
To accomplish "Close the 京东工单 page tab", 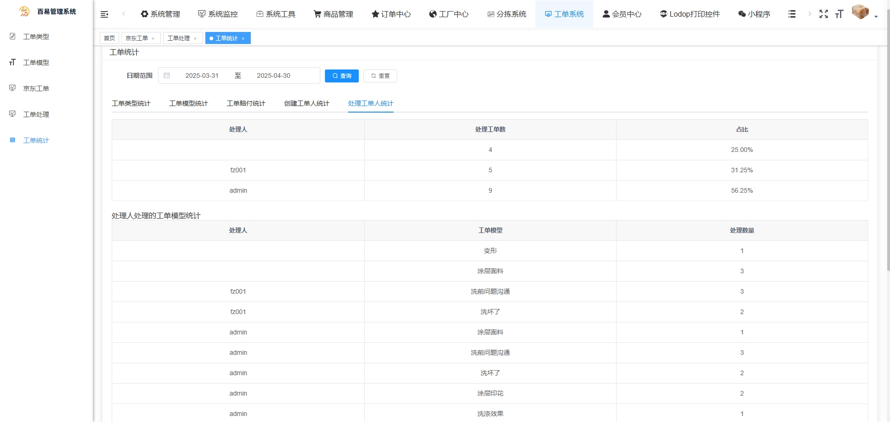I will pyautogui.click(x=153, y=38).
